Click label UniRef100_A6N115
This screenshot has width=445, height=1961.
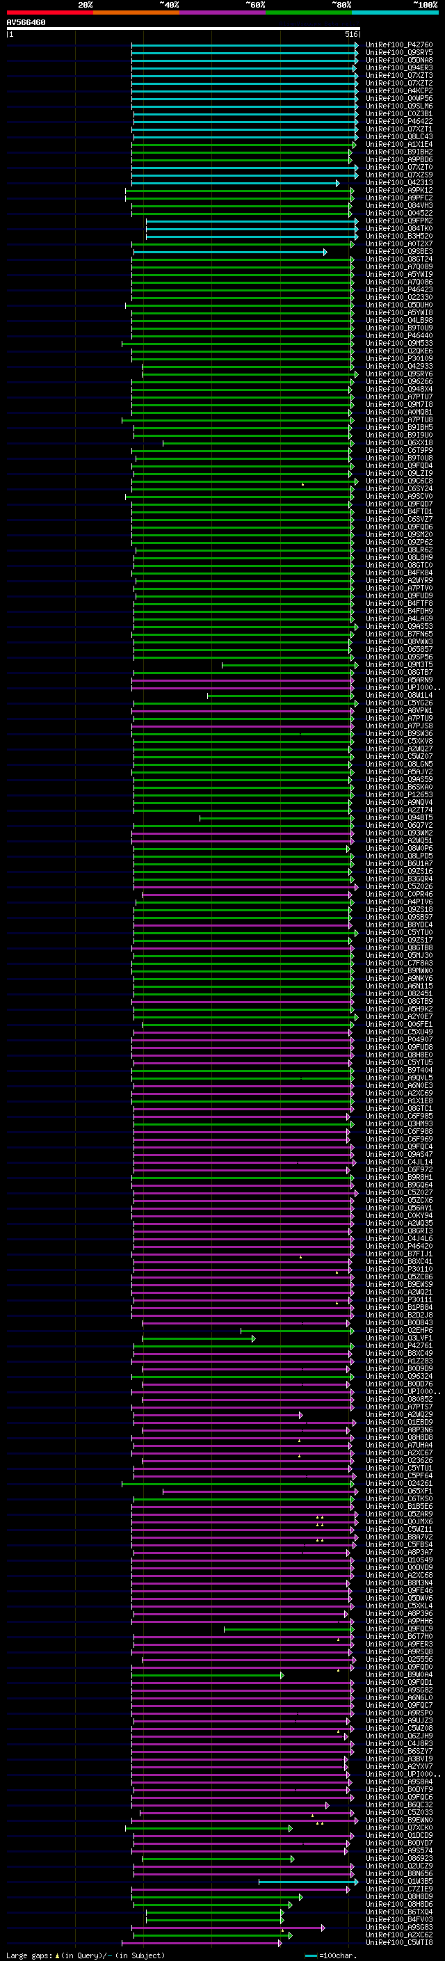tap(399, 986)
